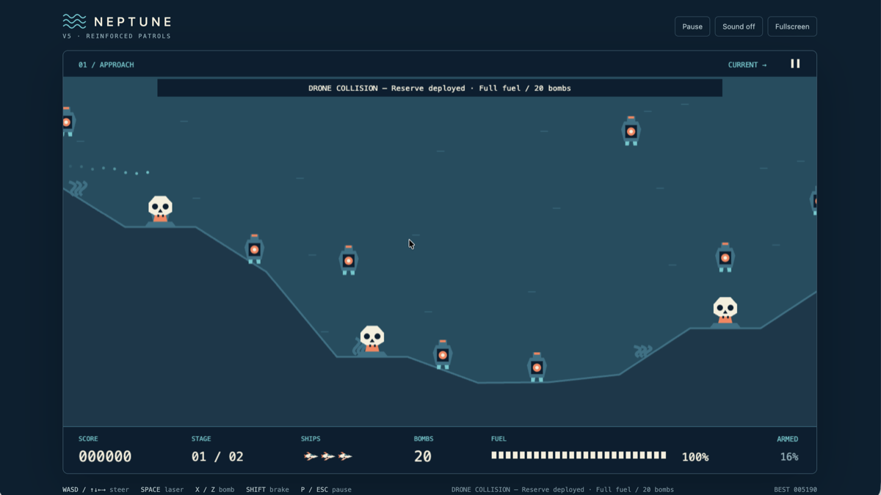The width and height of the screenshot is (881, 495).
Task: Click the Neptune wave logo icon
Action: pos(74,21)
